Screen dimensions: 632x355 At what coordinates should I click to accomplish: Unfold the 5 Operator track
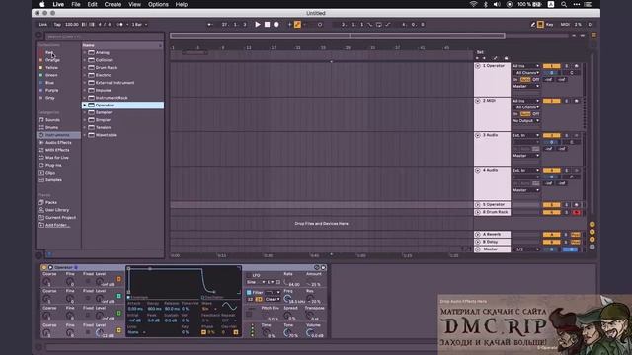point(478,205)
